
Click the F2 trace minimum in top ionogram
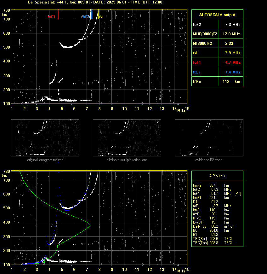pos(68,47)
